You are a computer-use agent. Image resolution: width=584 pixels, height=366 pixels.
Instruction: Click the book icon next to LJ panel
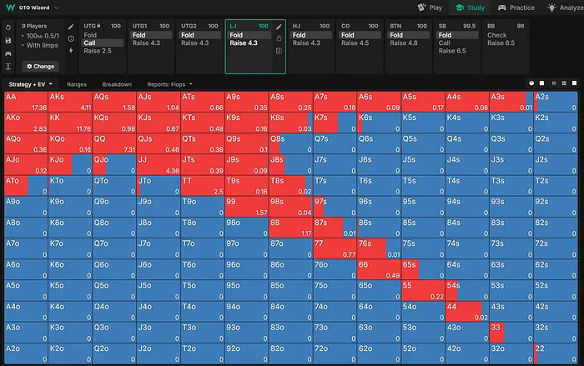click(279, 51)
